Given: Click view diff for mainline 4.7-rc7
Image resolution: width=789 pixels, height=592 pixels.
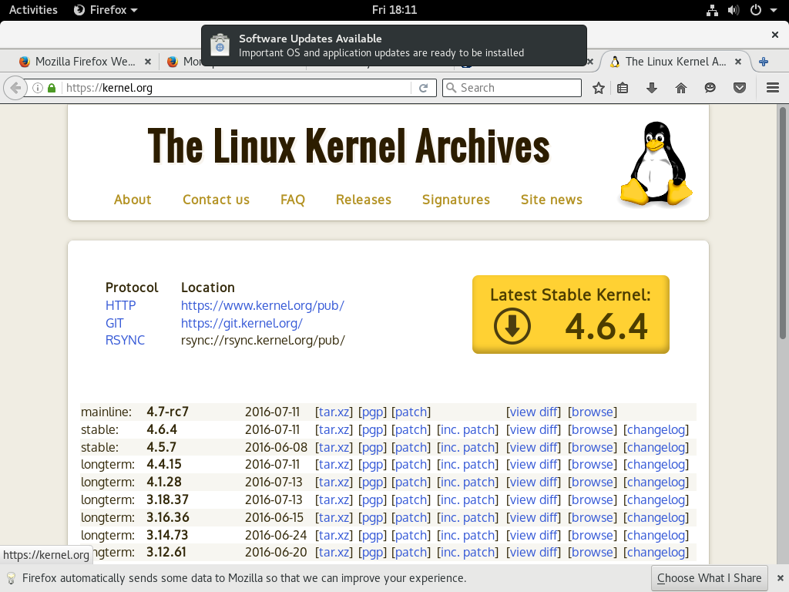Looking at the screenshot, I should click(533, 412).
